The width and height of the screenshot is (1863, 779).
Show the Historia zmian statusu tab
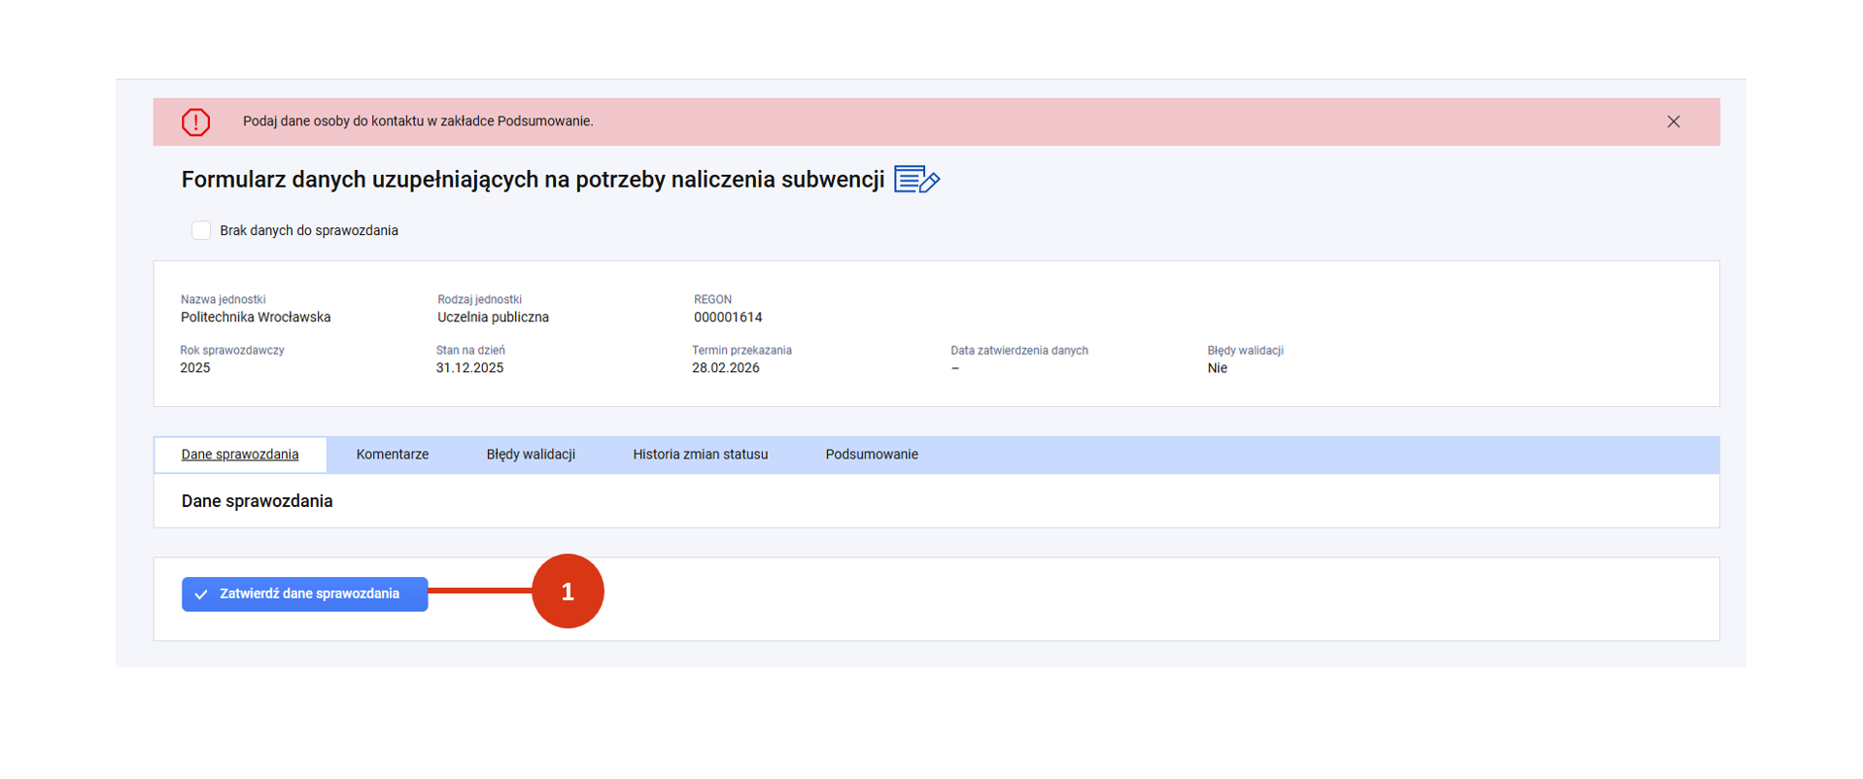coord(700,455)
